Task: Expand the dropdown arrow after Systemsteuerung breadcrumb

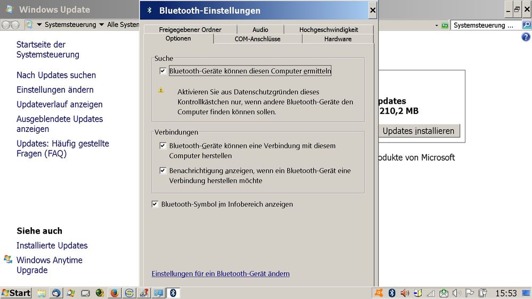Action: click(x=101, y=25)
